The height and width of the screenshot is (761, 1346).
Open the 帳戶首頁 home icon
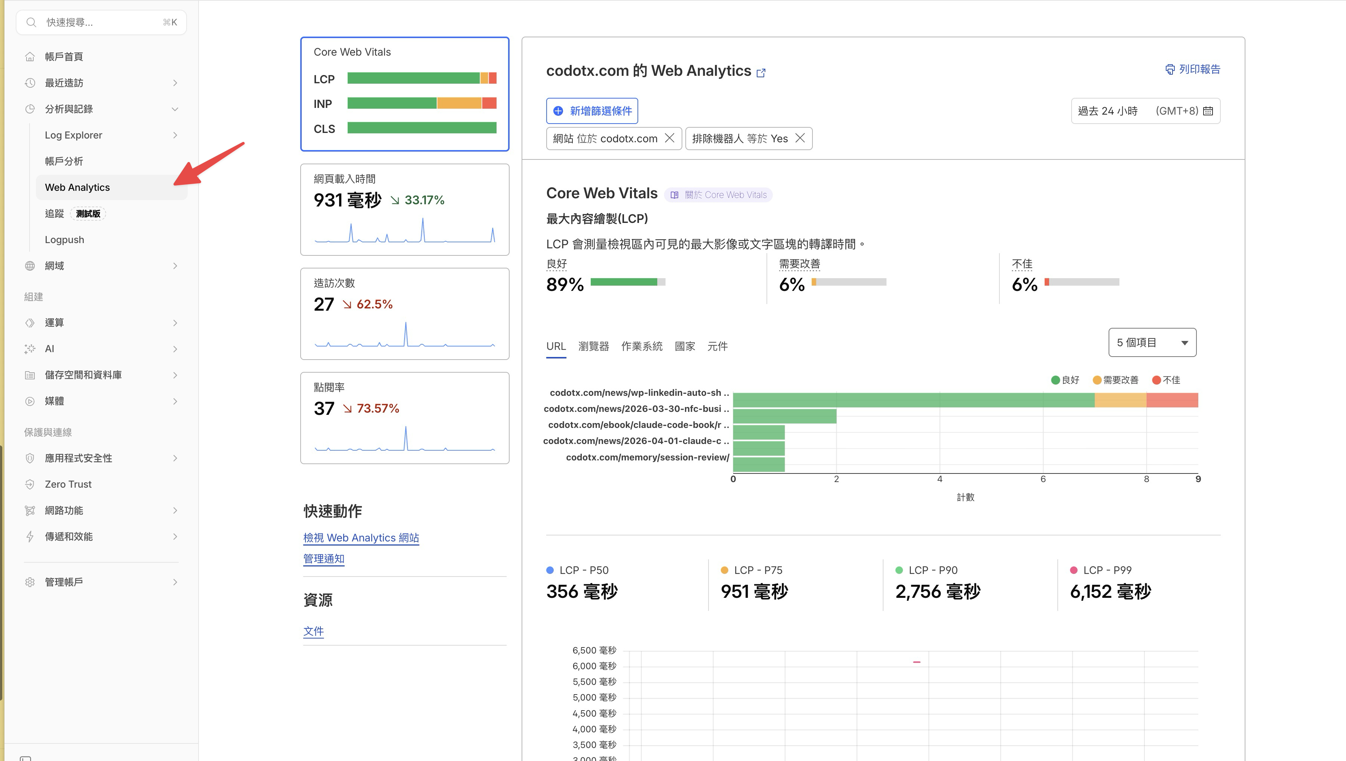(30, 56)
